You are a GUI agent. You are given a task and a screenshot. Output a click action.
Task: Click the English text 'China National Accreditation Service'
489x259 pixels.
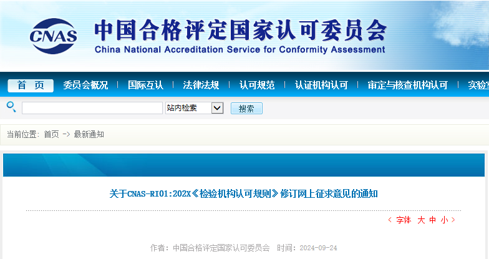178,50
